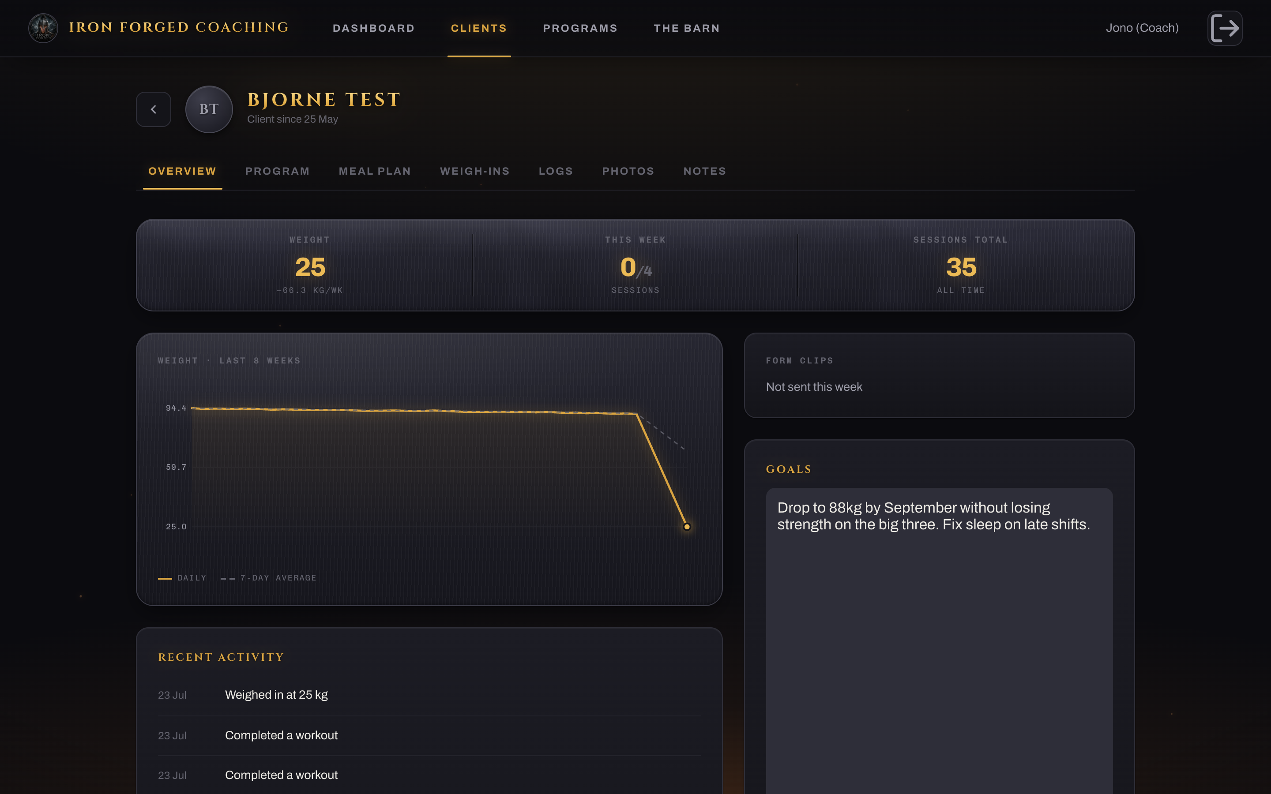Click the 'Client since 25 May' text
1271x794 pixels.
(x=293, y=119)
